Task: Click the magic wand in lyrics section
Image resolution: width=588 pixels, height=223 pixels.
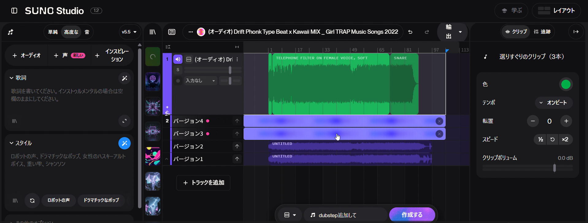Action: click(125, 78)
